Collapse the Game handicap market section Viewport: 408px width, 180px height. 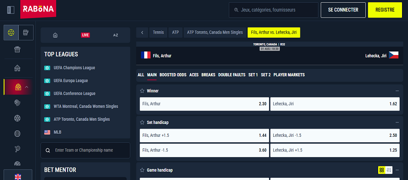(397, 170)
